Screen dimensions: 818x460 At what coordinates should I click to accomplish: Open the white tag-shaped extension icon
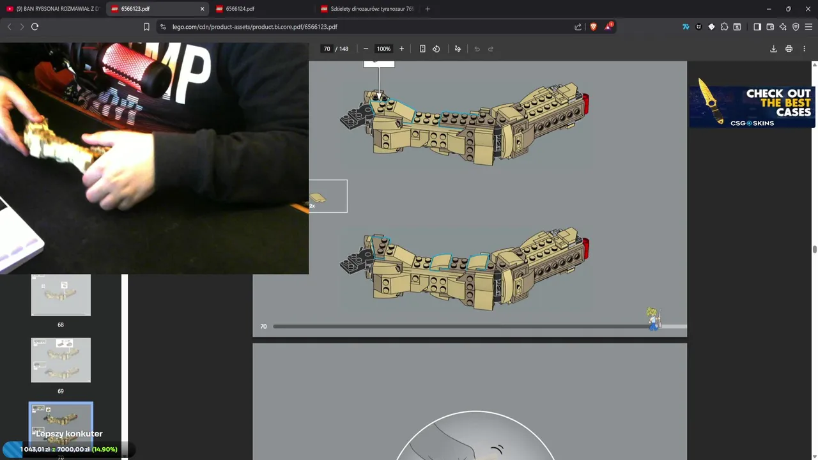pos(711,27)
